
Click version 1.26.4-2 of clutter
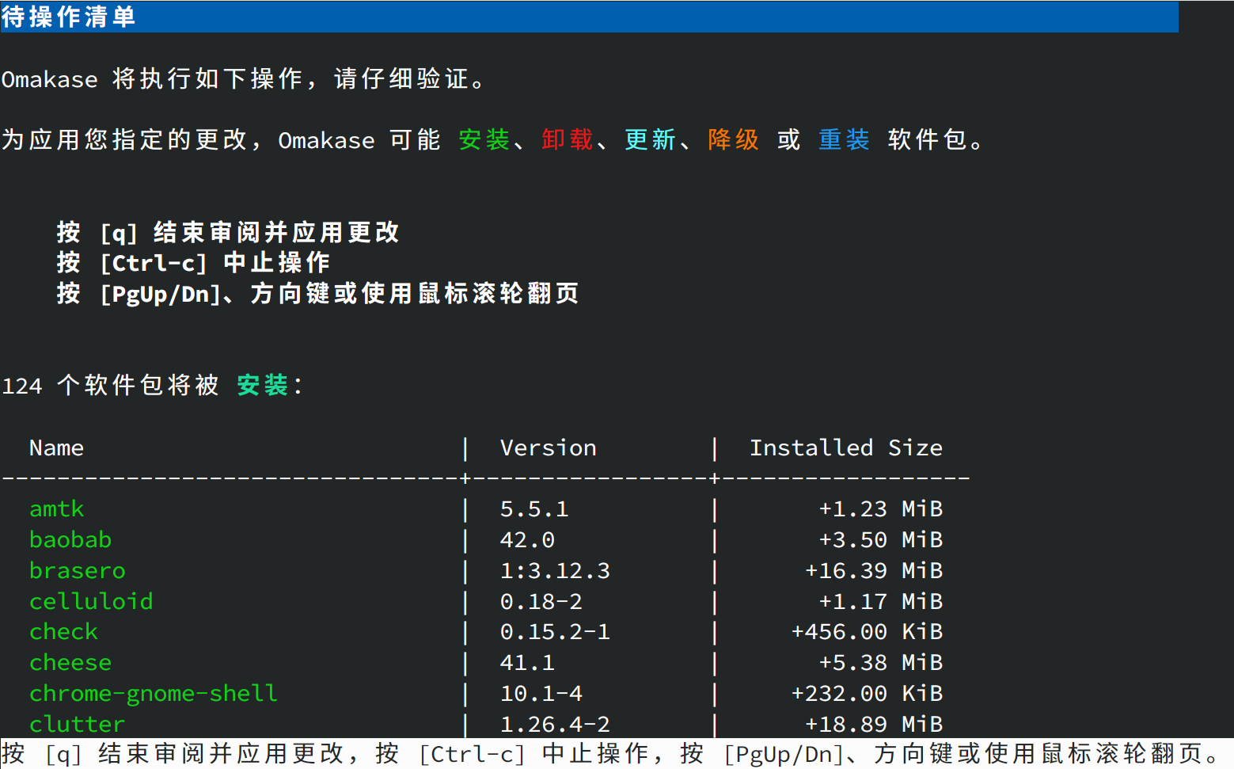tap(555, 725)
